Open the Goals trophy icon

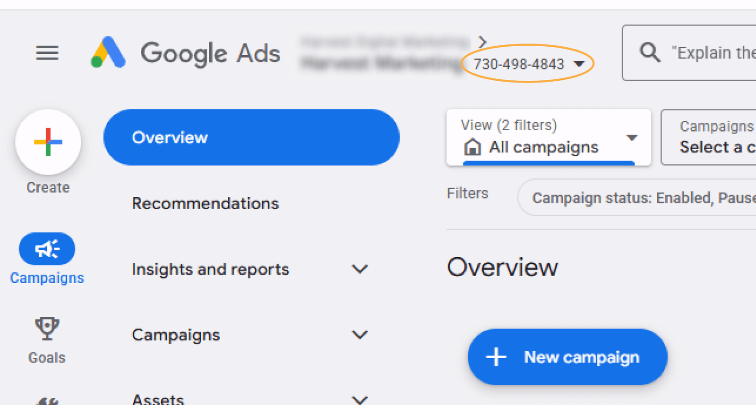pos(47,329)
